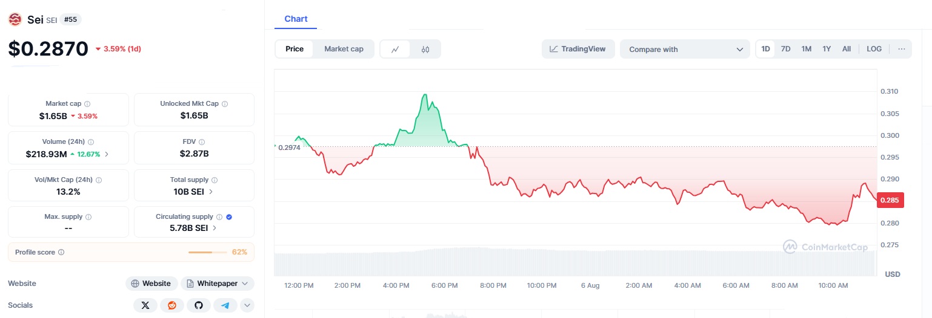The image size is (932, 318).
Task: Click the $1.65B Market cap value
Action: 53,115
